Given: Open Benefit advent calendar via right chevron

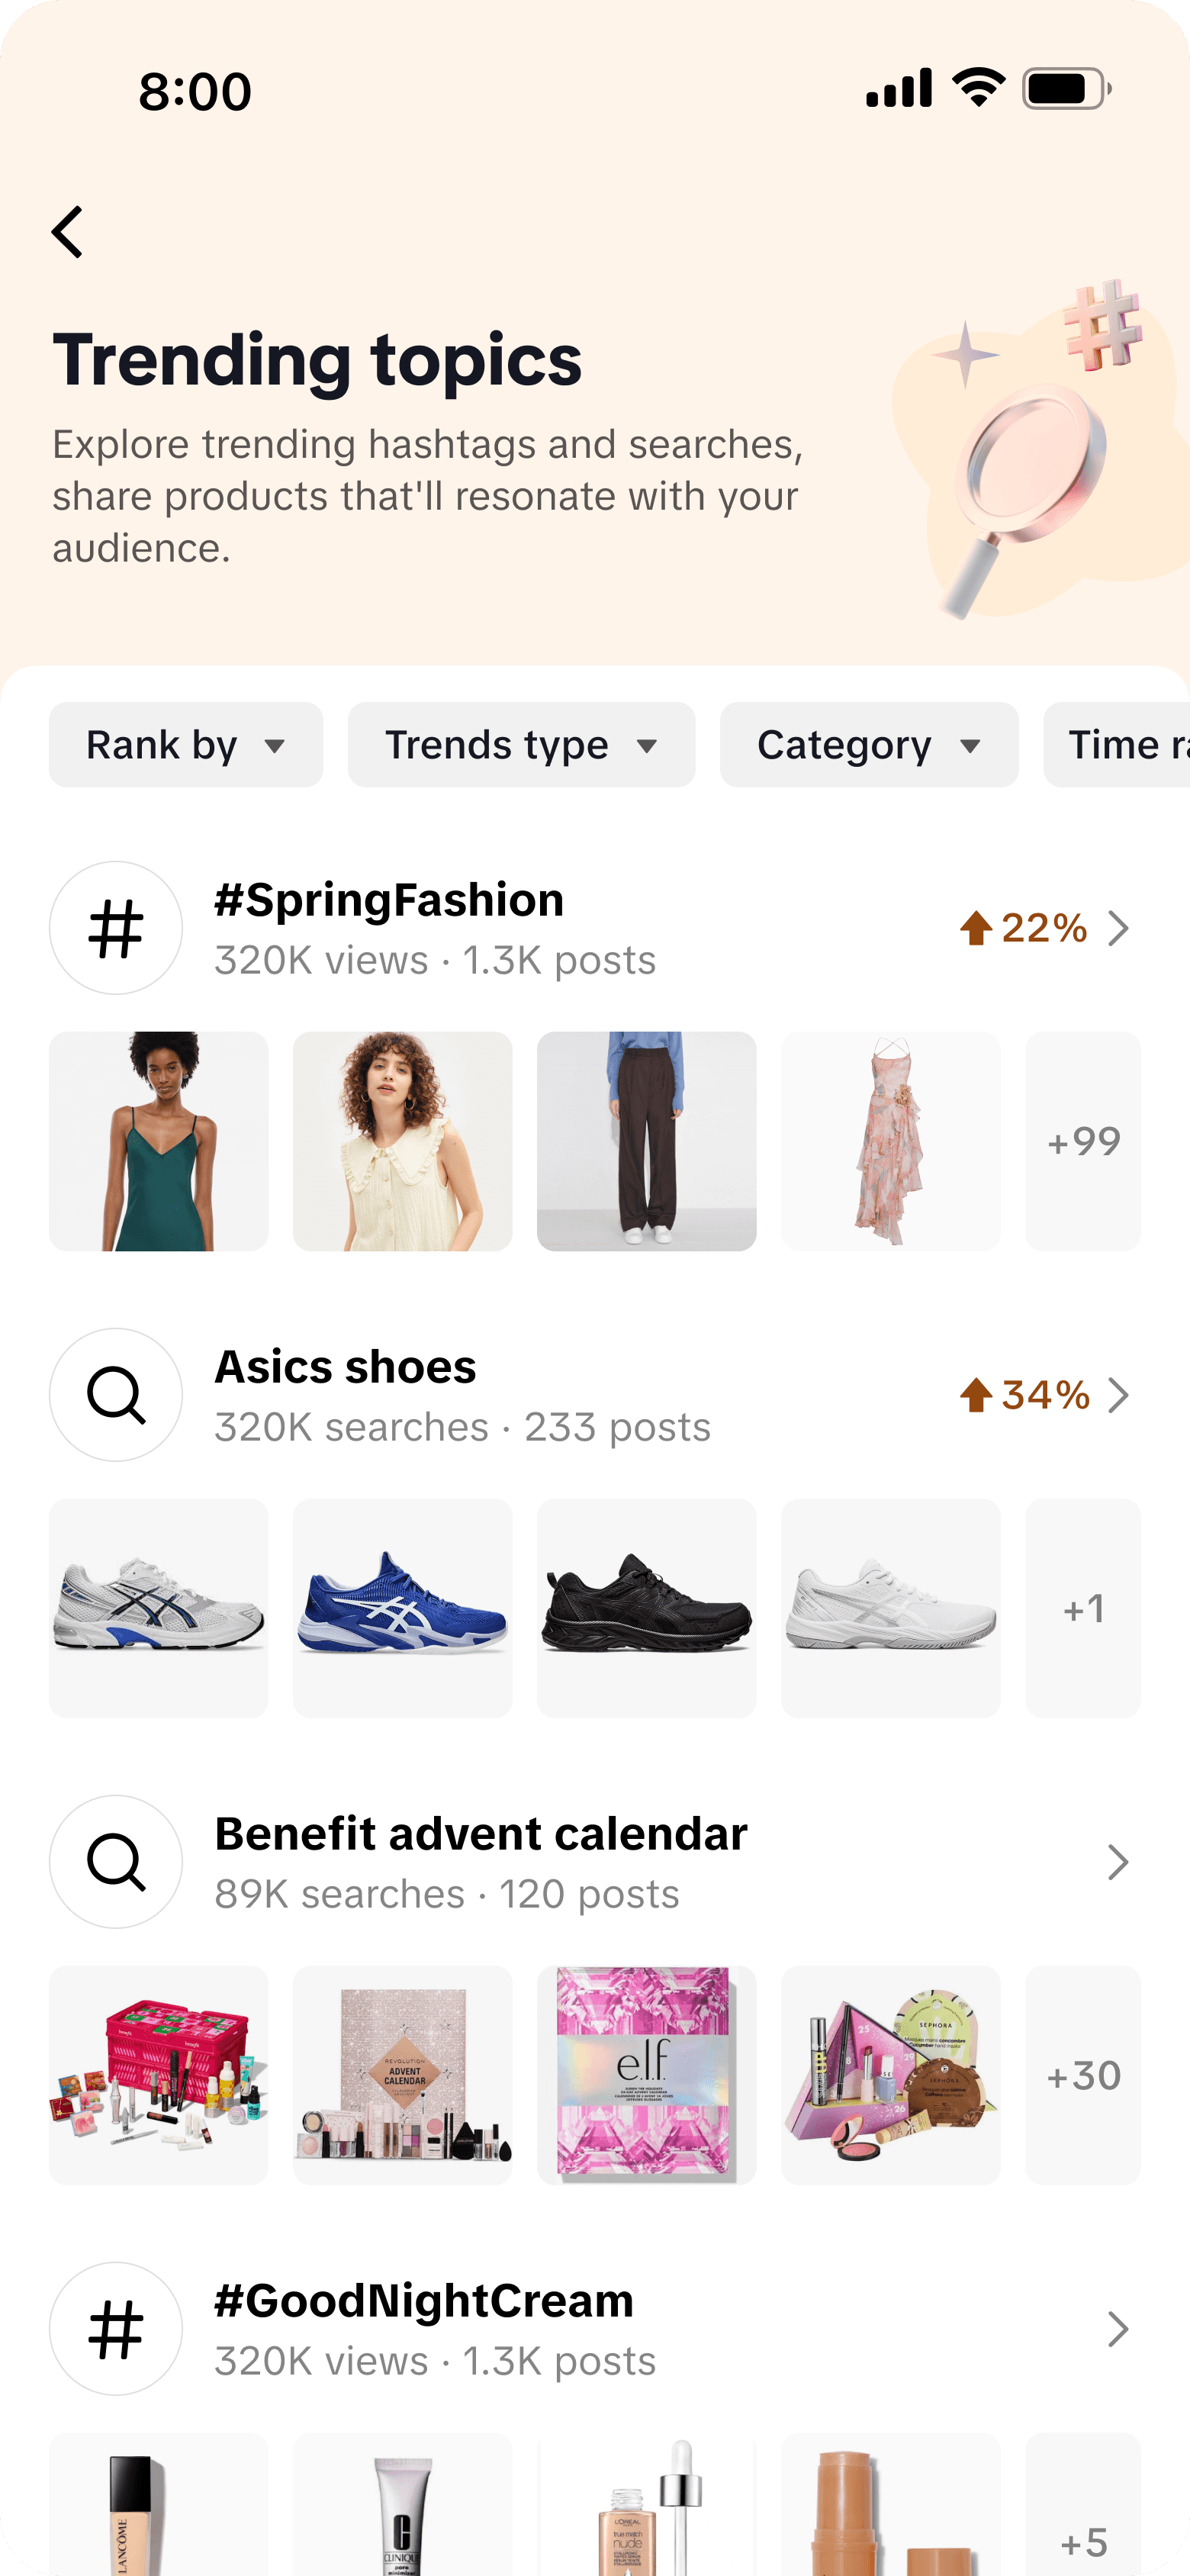Looking at the screenshot, I should coord(1118,1862).
